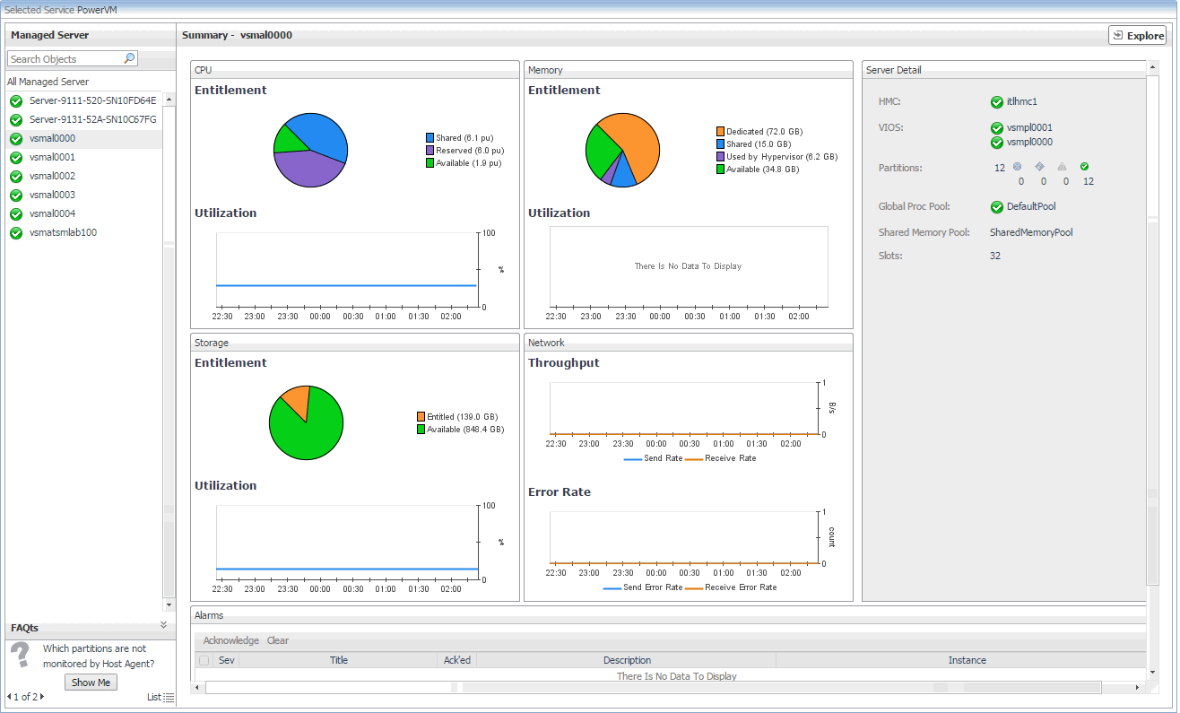Select vsmal0003 in the server list

click(52, 195)
